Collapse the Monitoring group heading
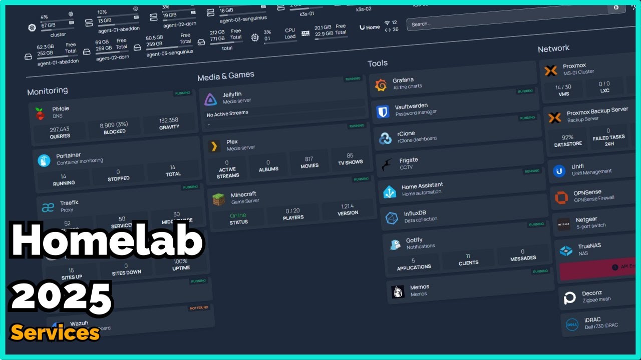 pos(47,91)
